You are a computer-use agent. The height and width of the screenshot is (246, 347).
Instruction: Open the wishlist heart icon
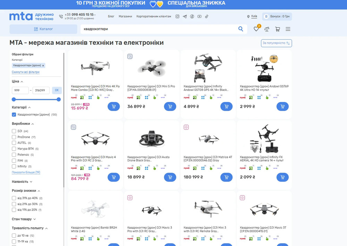point(256,29)
